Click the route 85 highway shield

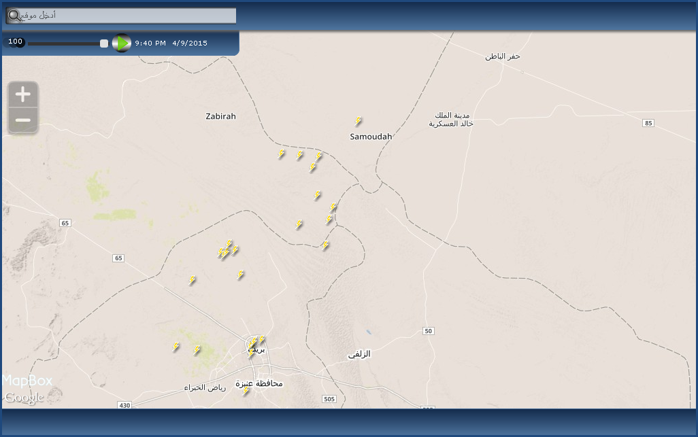click(x=648, y=123)
